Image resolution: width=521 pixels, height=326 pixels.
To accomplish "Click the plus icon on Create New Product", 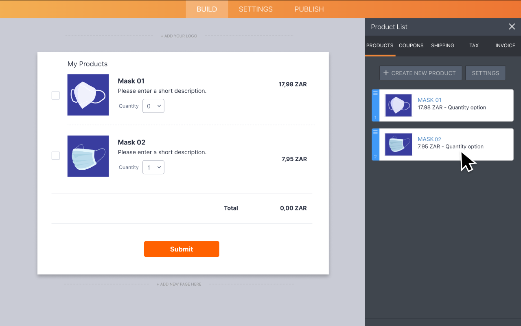I will point(385,73).
